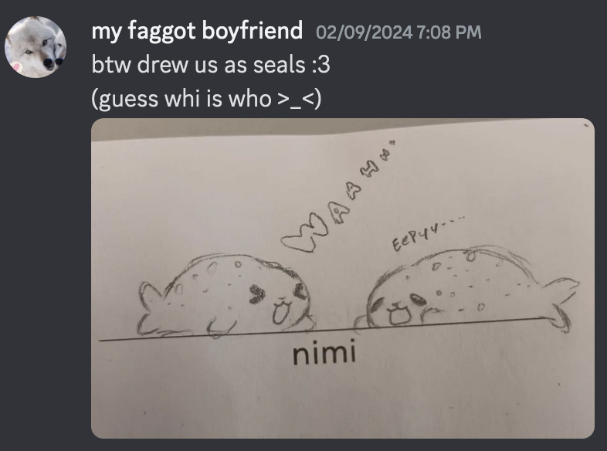Click the left seal in the drawing
607x451 pixels.
226,296
